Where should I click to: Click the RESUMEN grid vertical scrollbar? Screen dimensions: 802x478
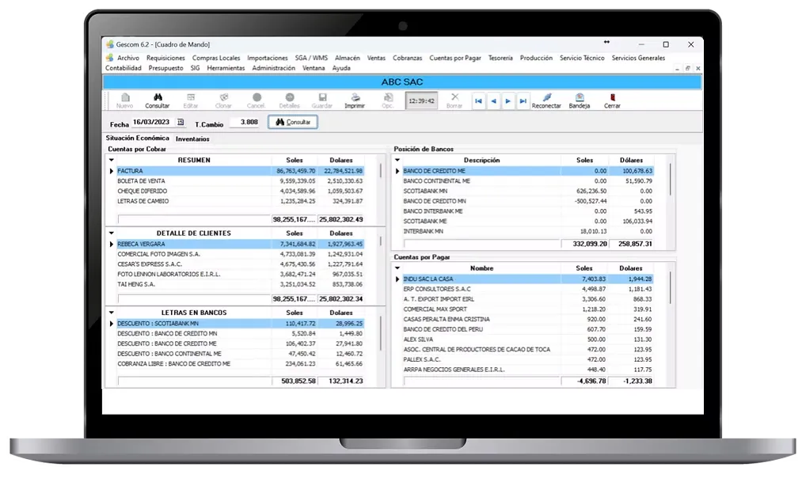coord(381,171)
